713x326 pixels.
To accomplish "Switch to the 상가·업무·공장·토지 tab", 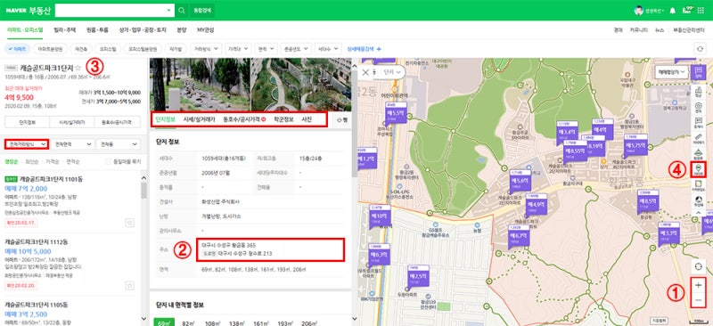I will 143,30.
